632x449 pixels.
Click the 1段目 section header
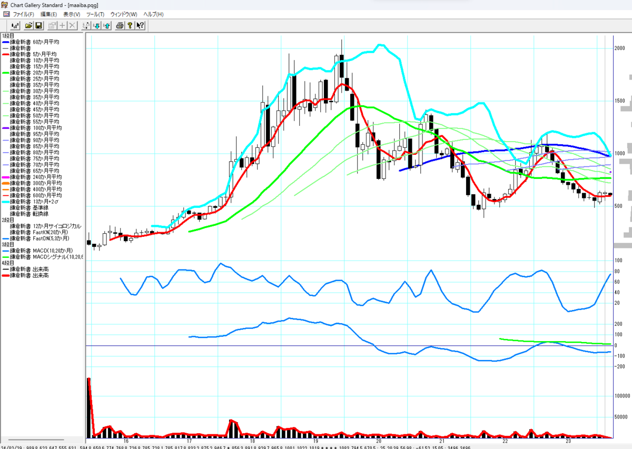(x=8, y=36)
